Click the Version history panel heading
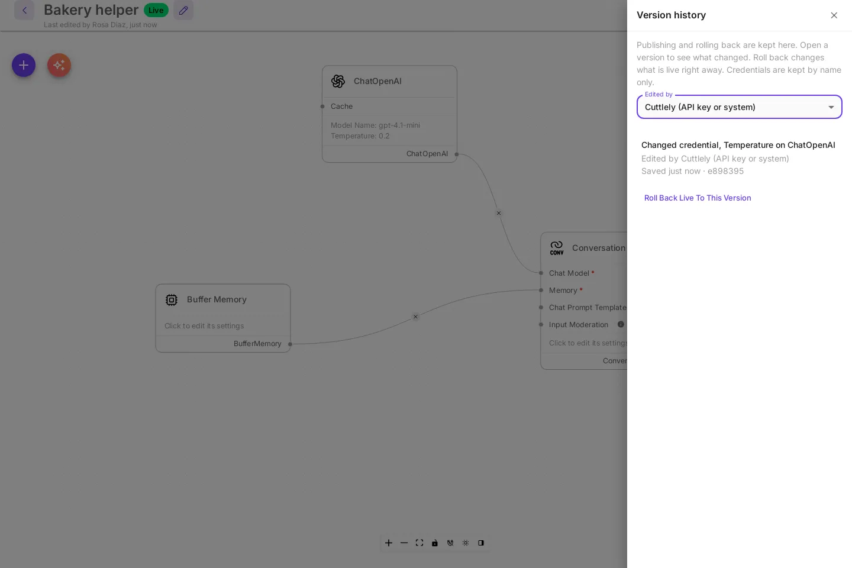 point(671,15)
